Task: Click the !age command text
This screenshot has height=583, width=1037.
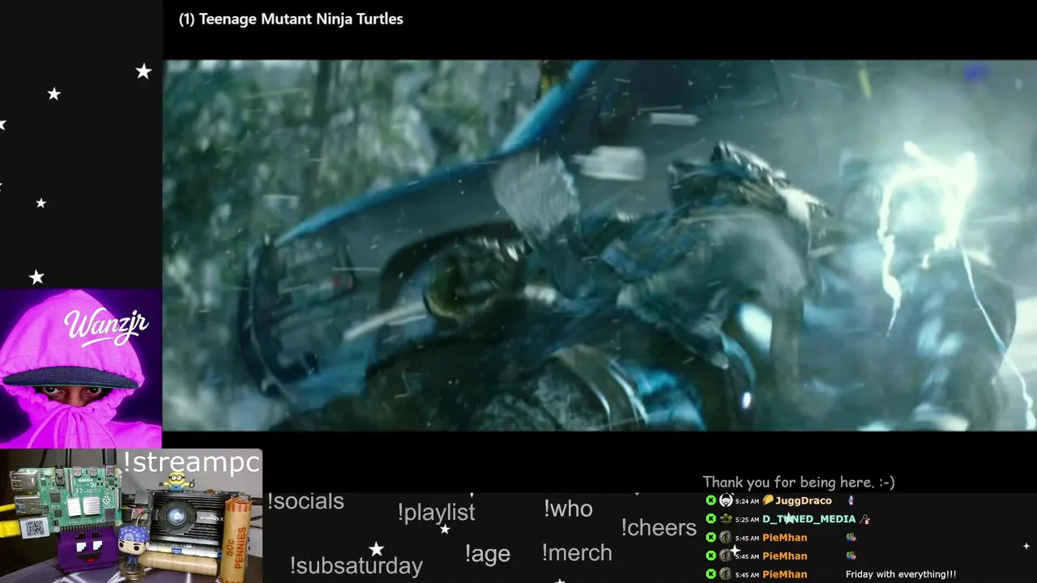Action: [x=487, y=554]
